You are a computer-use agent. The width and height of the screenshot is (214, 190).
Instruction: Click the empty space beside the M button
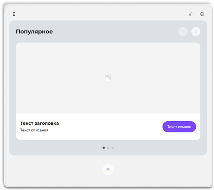click(x=150, y=169)
